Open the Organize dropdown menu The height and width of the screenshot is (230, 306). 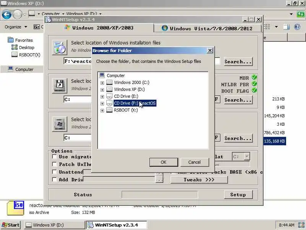click(x=16, y=27)
